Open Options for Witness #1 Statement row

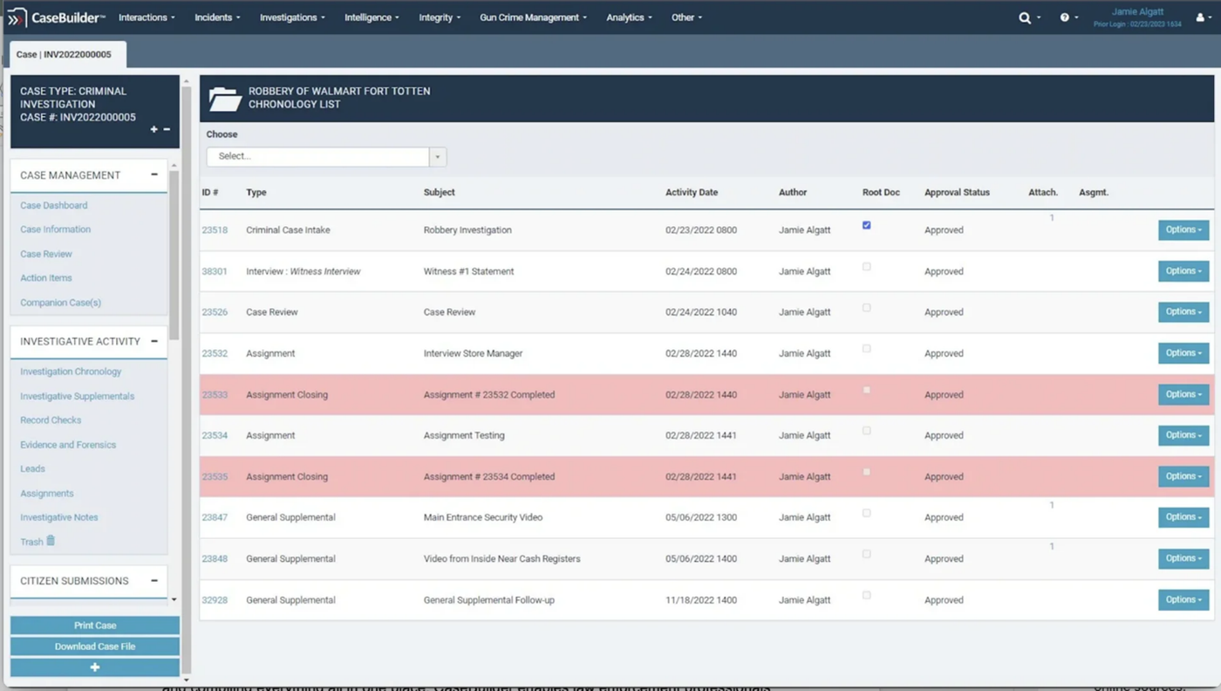pos(1183,270)
